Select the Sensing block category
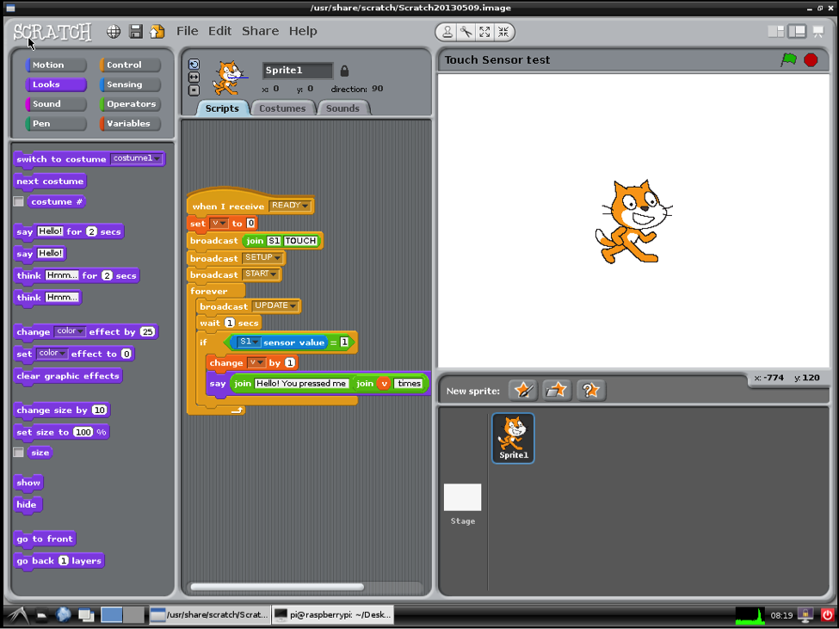The image size is (839, 629). point(130,84)
